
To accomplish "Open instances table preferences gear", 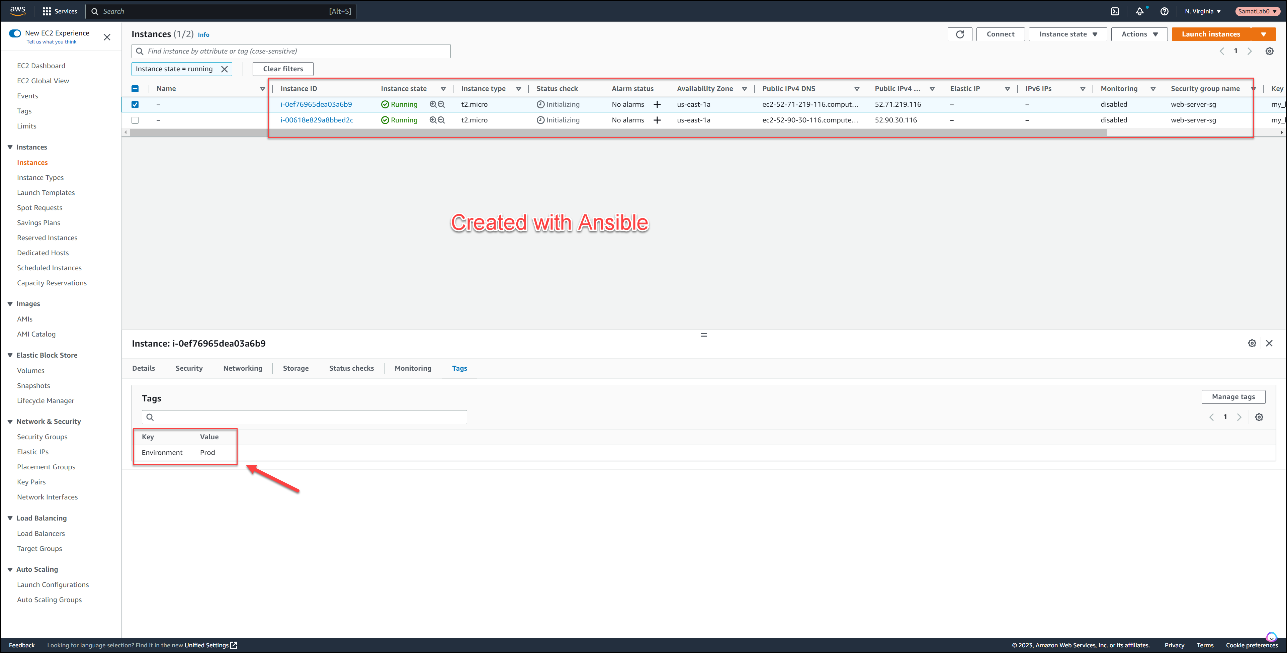I will click(1270, 51).
